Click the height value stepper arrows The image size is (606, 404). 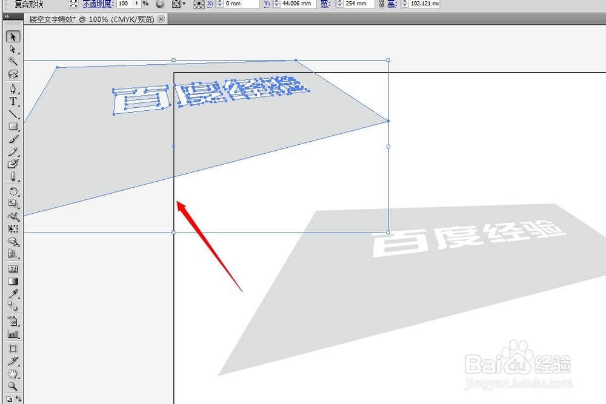tap(404, 4)
